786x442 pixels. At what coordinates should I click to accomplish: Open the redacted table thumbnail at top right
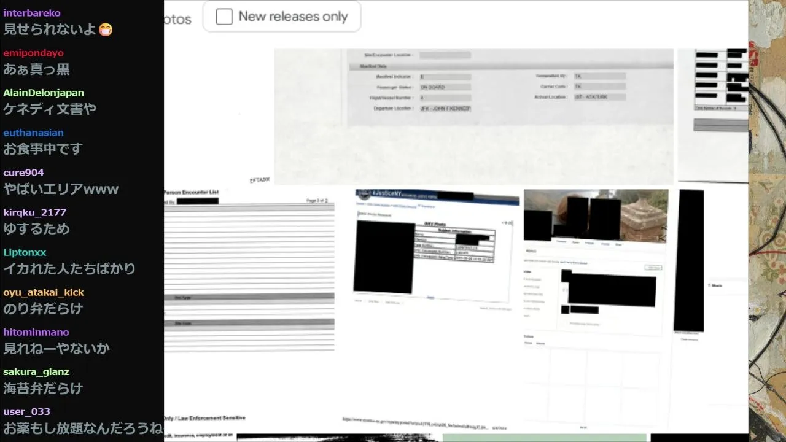click(713, 115)
